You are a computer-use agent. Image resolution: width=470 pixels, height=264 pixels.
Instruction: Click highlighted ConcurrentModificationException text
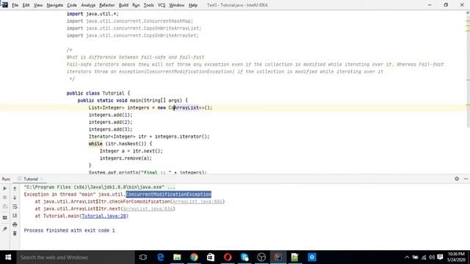[x=168, y=194]
